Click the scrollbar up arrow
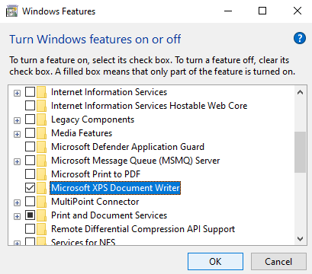312x274 pixels. [300, 92]
